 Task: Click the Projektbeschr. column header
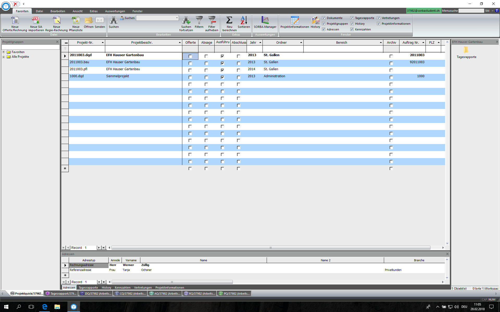142,42
